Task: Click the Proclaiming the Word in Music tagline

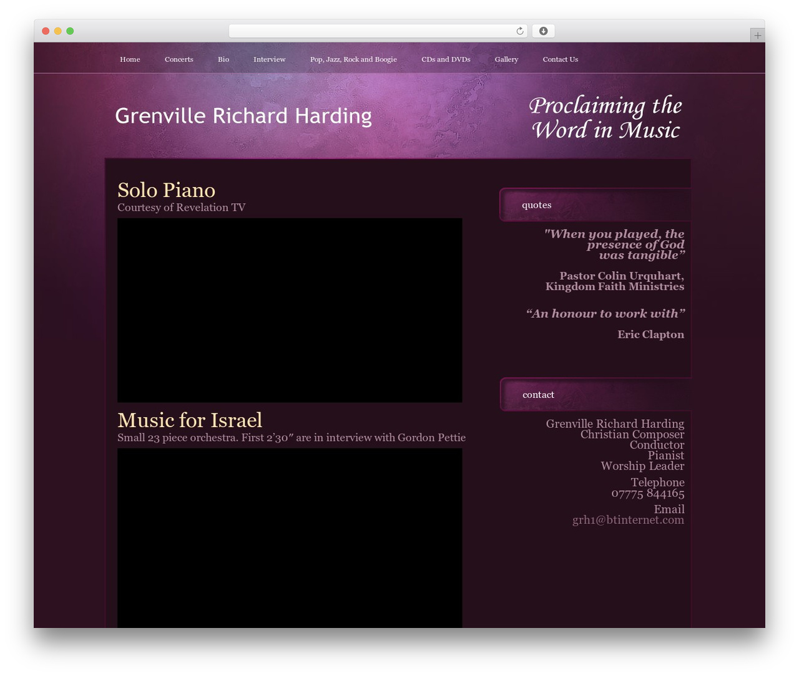Action: coord(605,118)
